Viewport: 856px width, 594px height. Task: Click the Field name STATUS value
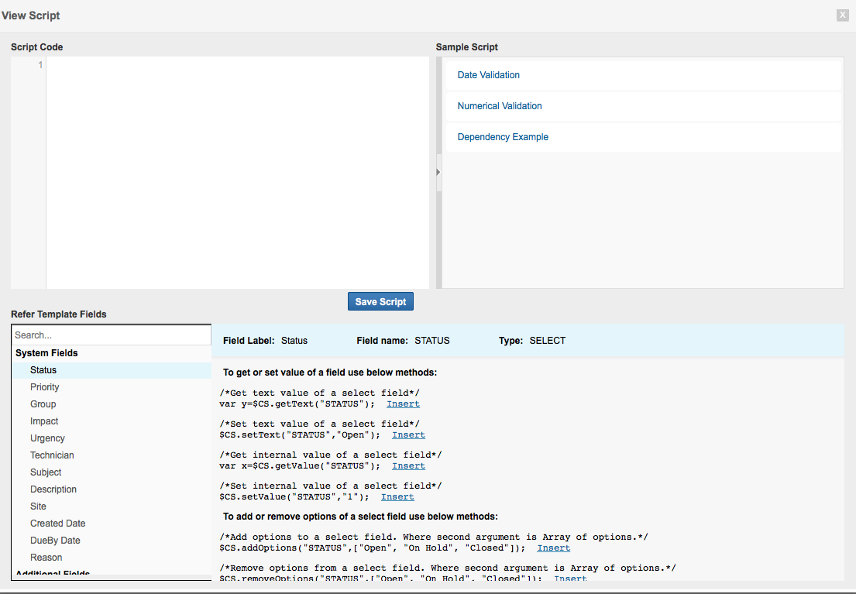coord(431,341)
